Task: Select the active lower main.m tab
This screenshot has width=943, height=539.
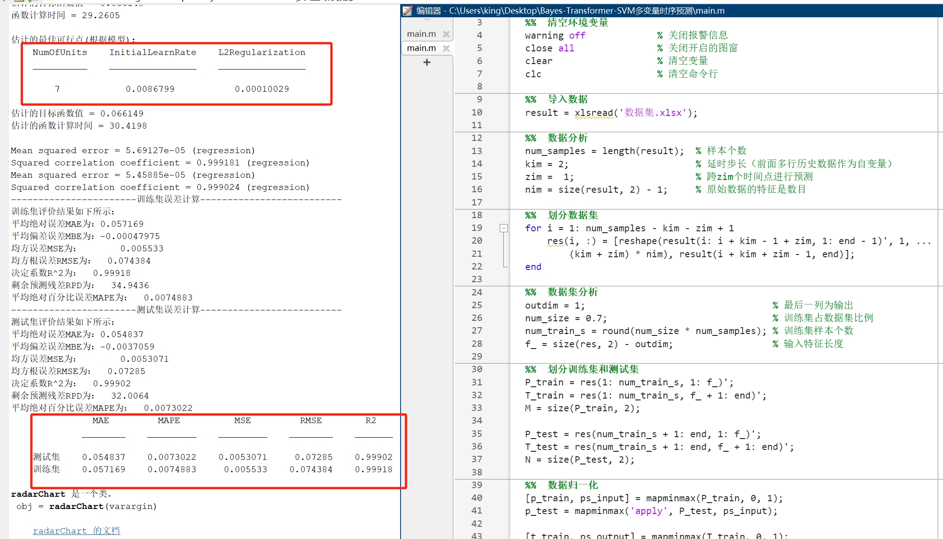Action: pyautogui.click(x=421, y=48)
